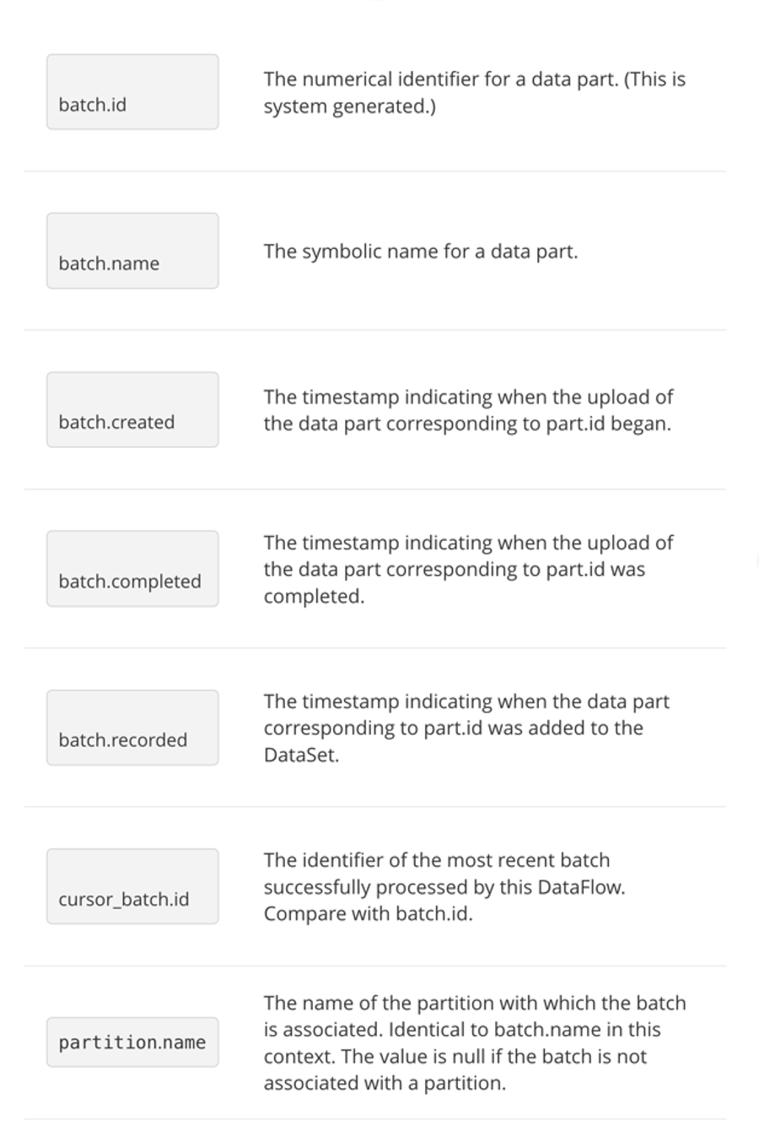Screen dimensions: 759x1121
Task: Select the cursor_batch.id code box
Action: pyautogui.click(x=132, y=886)
